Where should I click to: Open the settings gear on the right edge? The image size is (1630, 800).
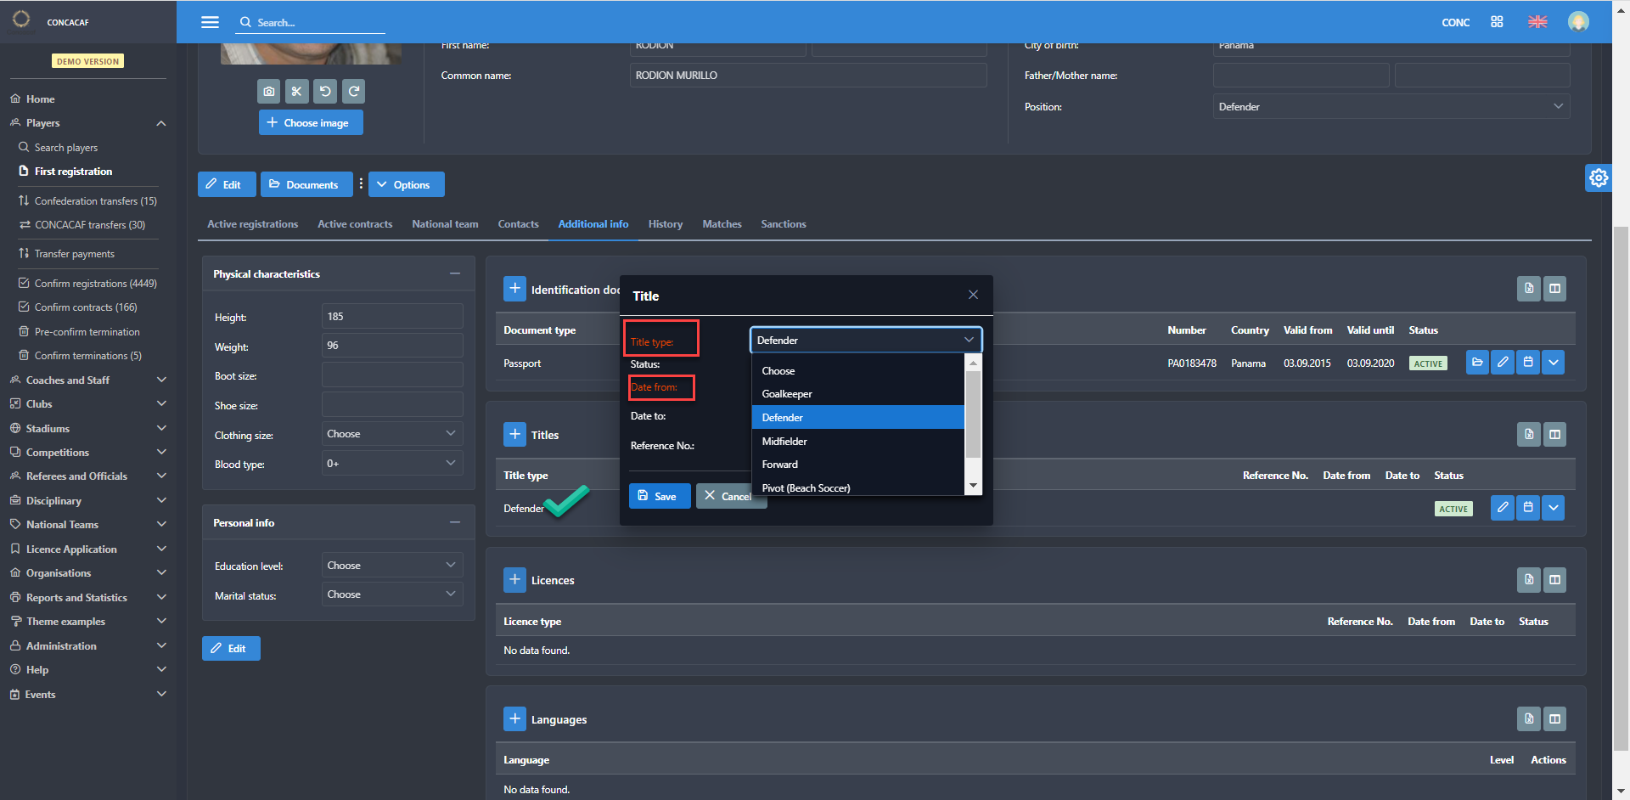tap(1598, 177)
